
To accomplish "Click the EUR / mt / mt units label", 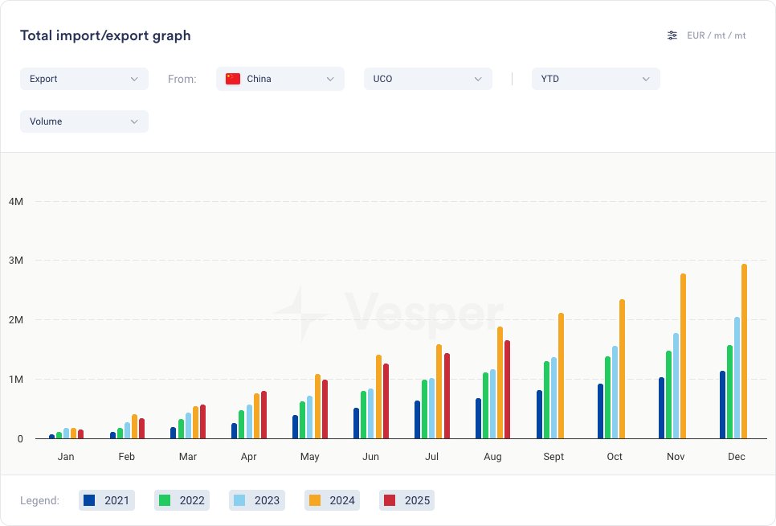I will point(717,35).
